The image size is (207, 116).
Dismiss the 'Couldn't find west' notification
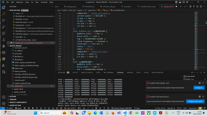[x=203, y=97]
